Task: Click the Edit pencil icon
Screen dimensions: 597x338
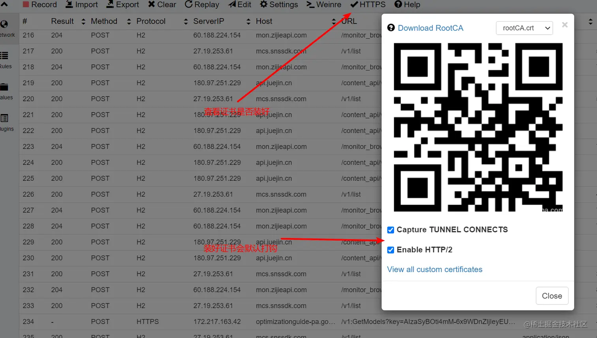Action: point(232,4)
